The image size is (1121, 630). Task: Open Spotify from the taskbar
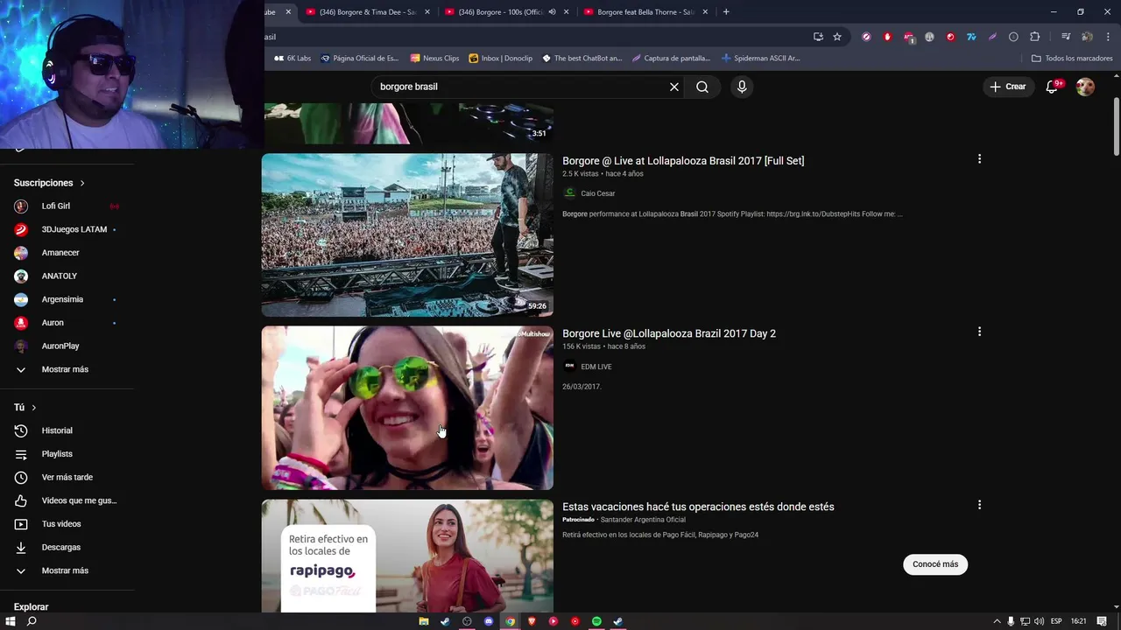pos(596,621)
